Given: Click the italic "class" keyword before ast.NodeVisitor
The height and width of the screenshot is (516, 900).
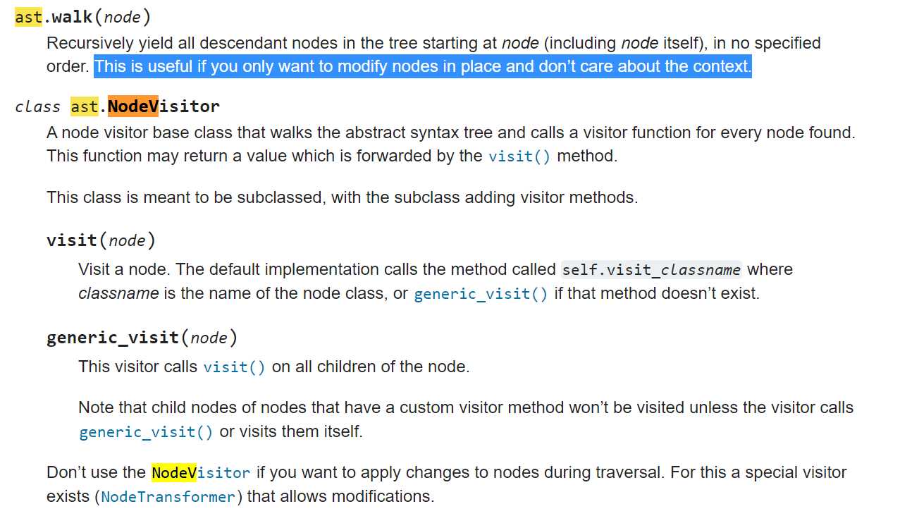Looking at the screenshot, I should 38,107.
